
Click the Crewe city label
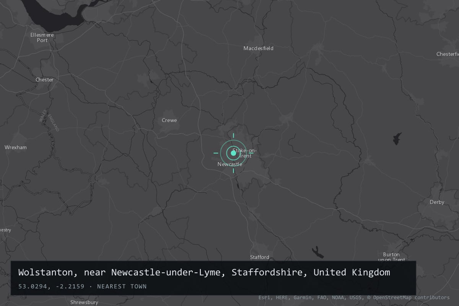(169, 120)
